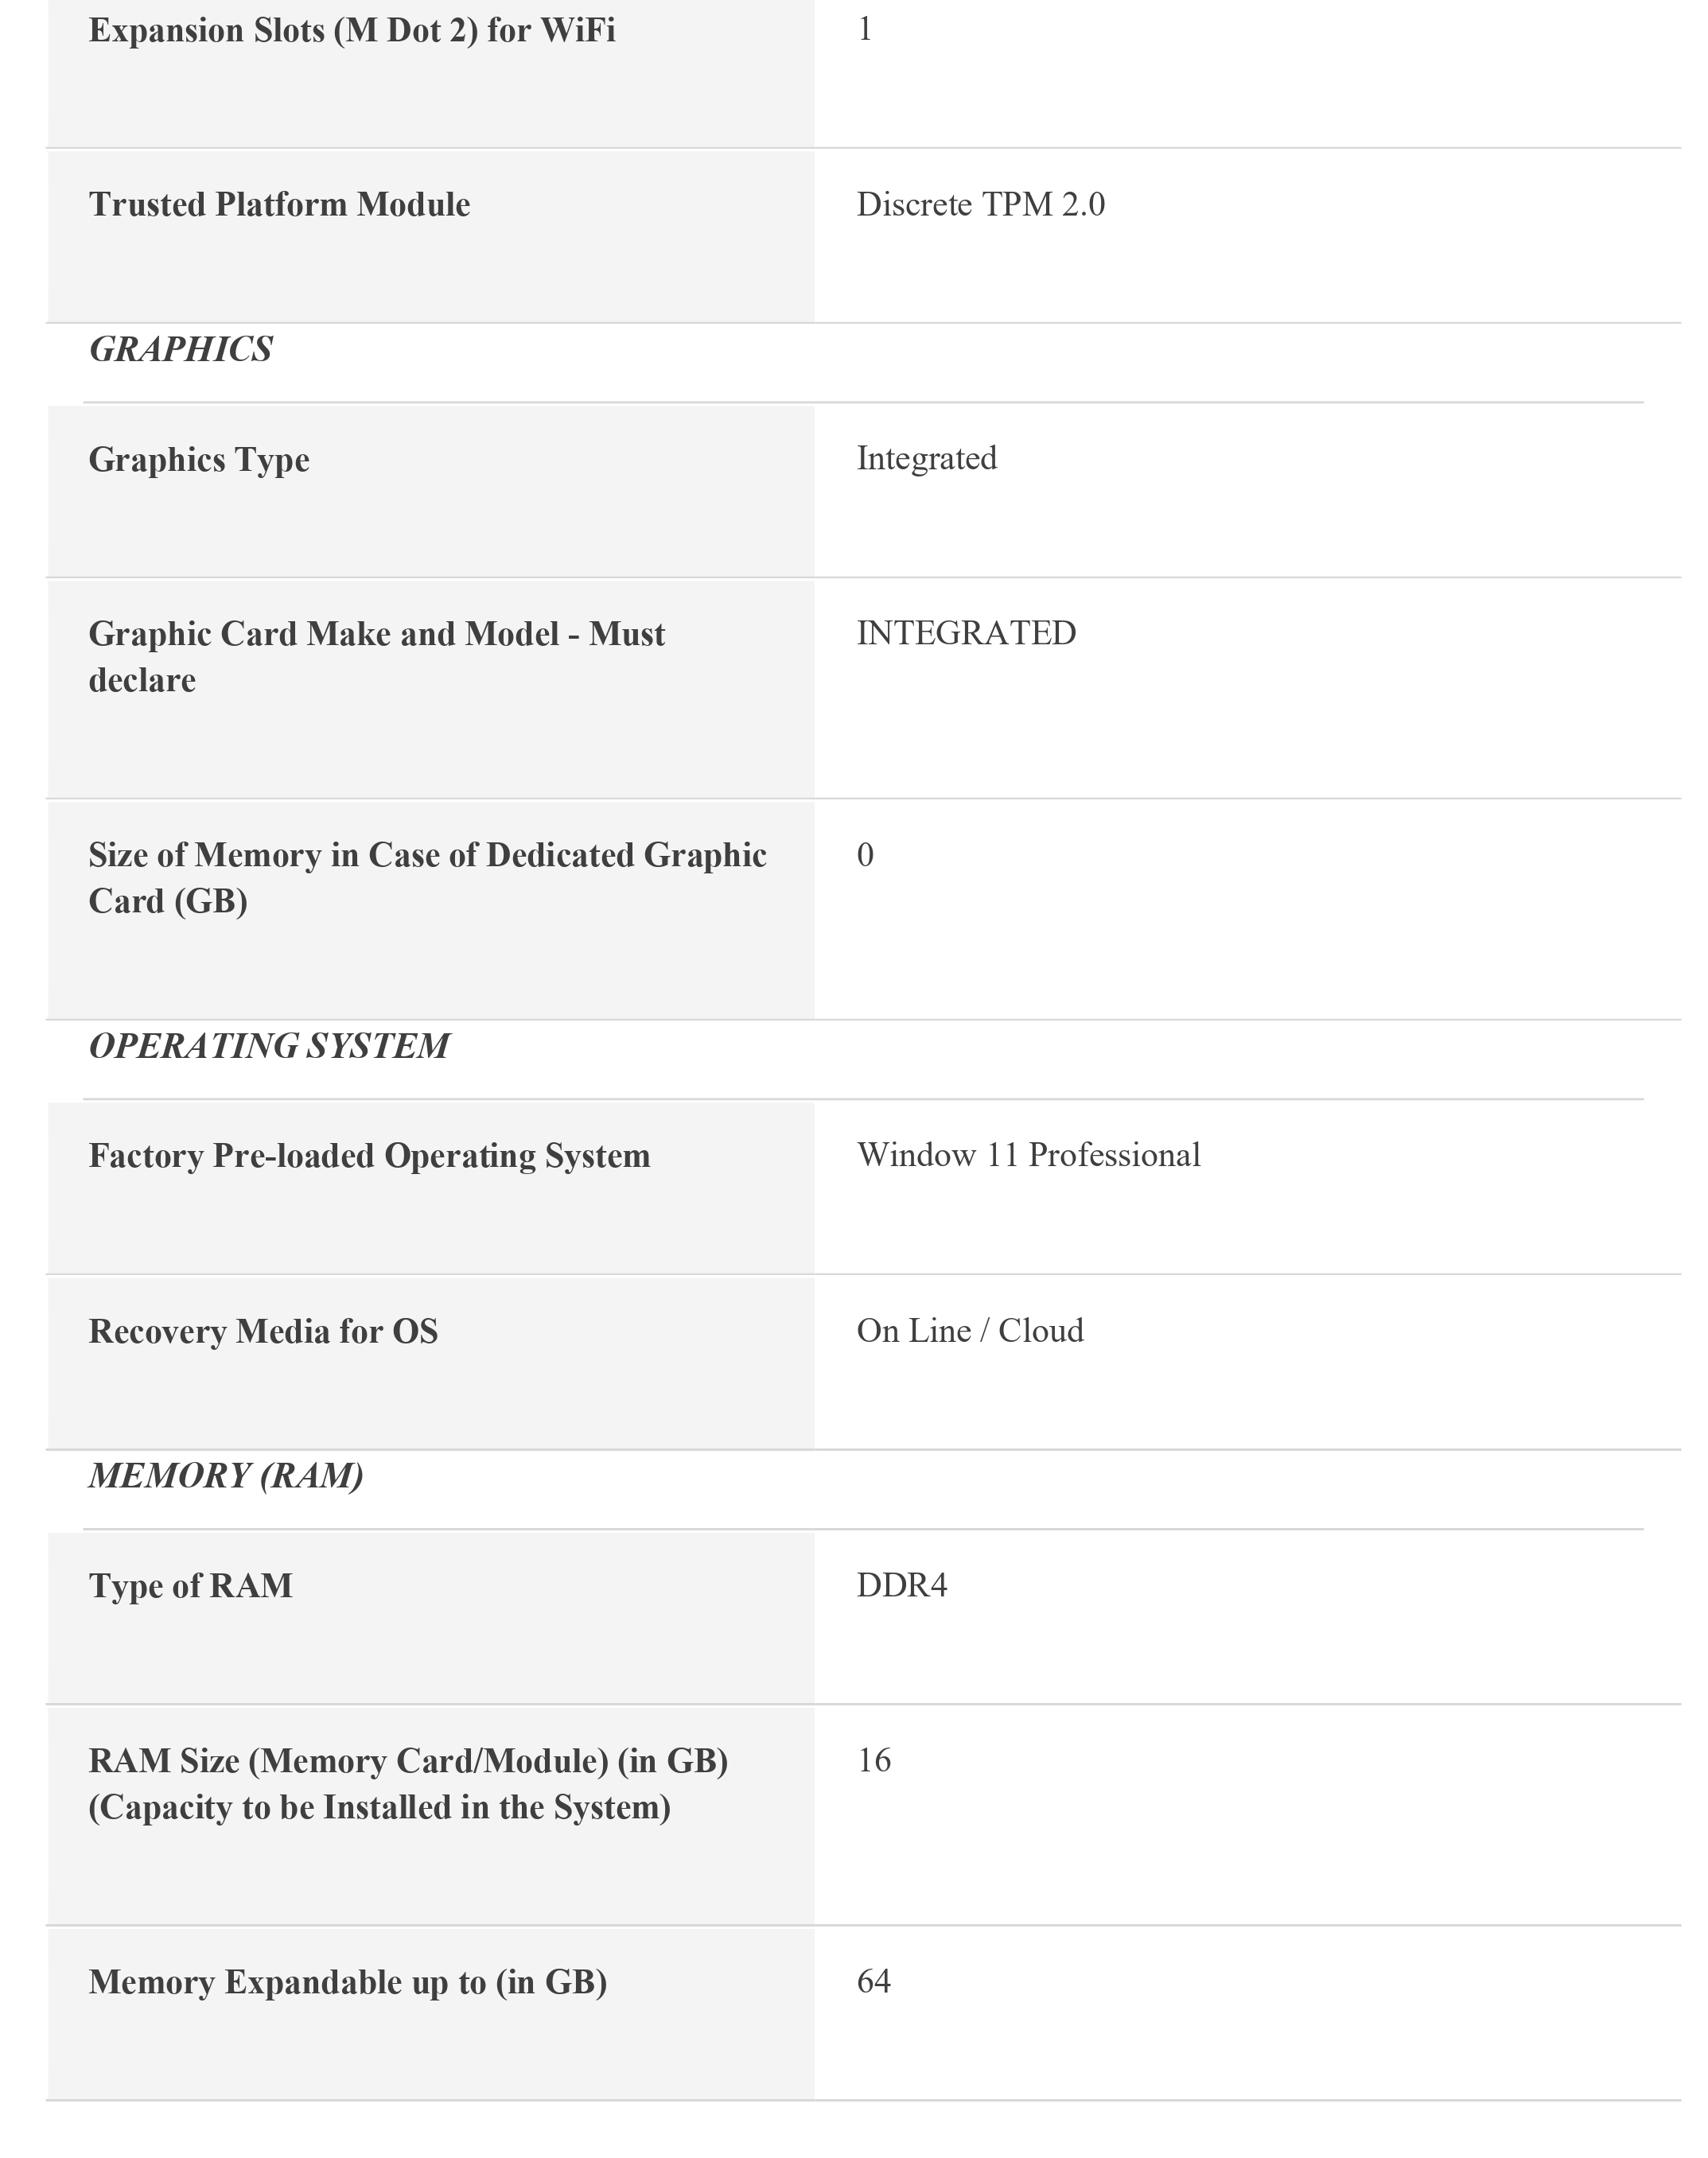
Task: Click the GRAPHICS section heading
Action: [180, 349]
